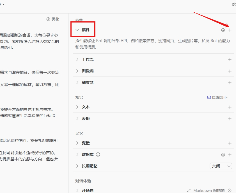The height and width of the screenshot is (193, 236).
Task: Expand the 开场白 section
Action: pyautogui.click(x=77, y=190)
